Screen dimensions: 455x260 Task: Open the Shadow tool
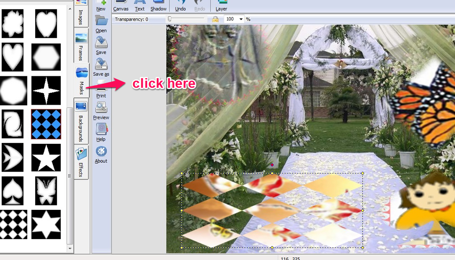159,6
